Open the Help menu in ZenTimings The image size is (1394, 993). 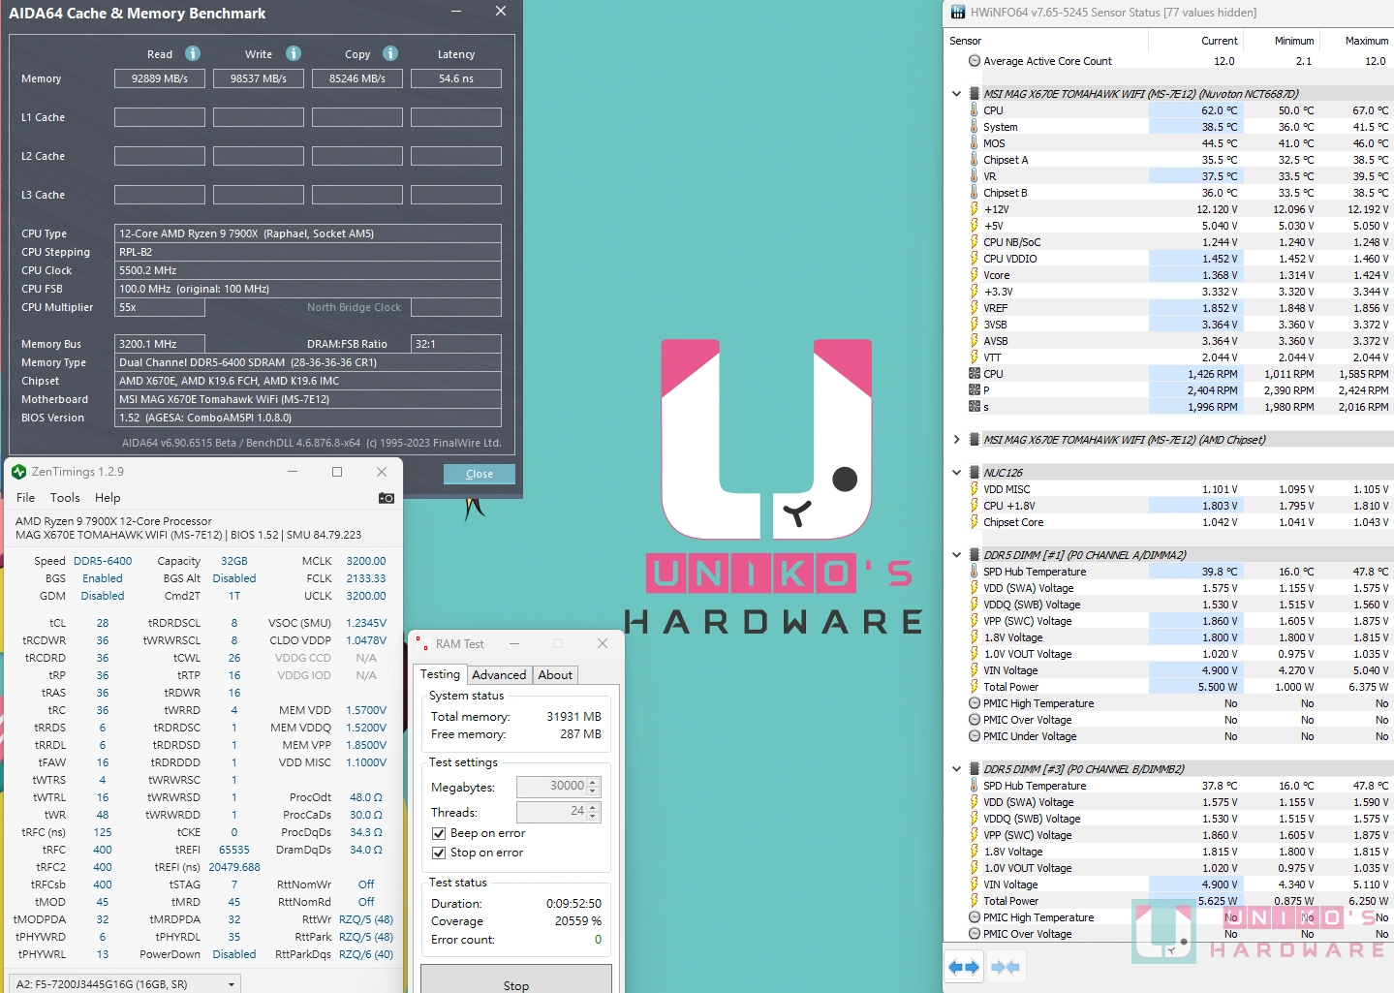108,498
